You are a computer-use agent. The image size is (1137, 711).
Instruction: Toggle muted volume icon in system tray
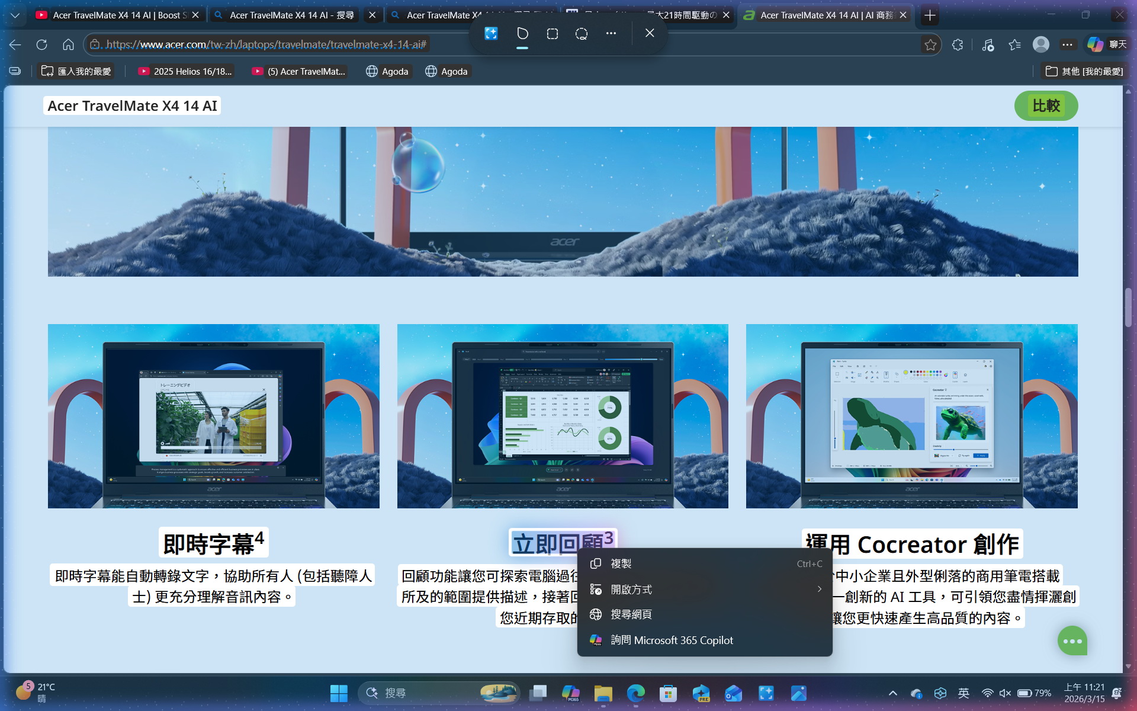click(x=1005, y=693)
